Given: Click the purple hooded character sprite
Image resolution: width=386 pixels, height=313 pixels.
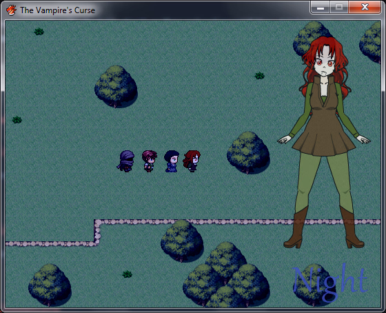Looking at the screenshot, I should [125, 161].
